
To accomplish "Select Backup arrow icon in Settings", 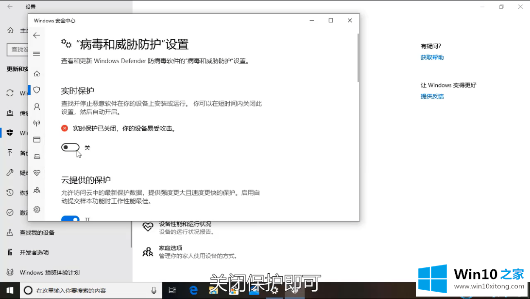I will [x=10, y=153].
